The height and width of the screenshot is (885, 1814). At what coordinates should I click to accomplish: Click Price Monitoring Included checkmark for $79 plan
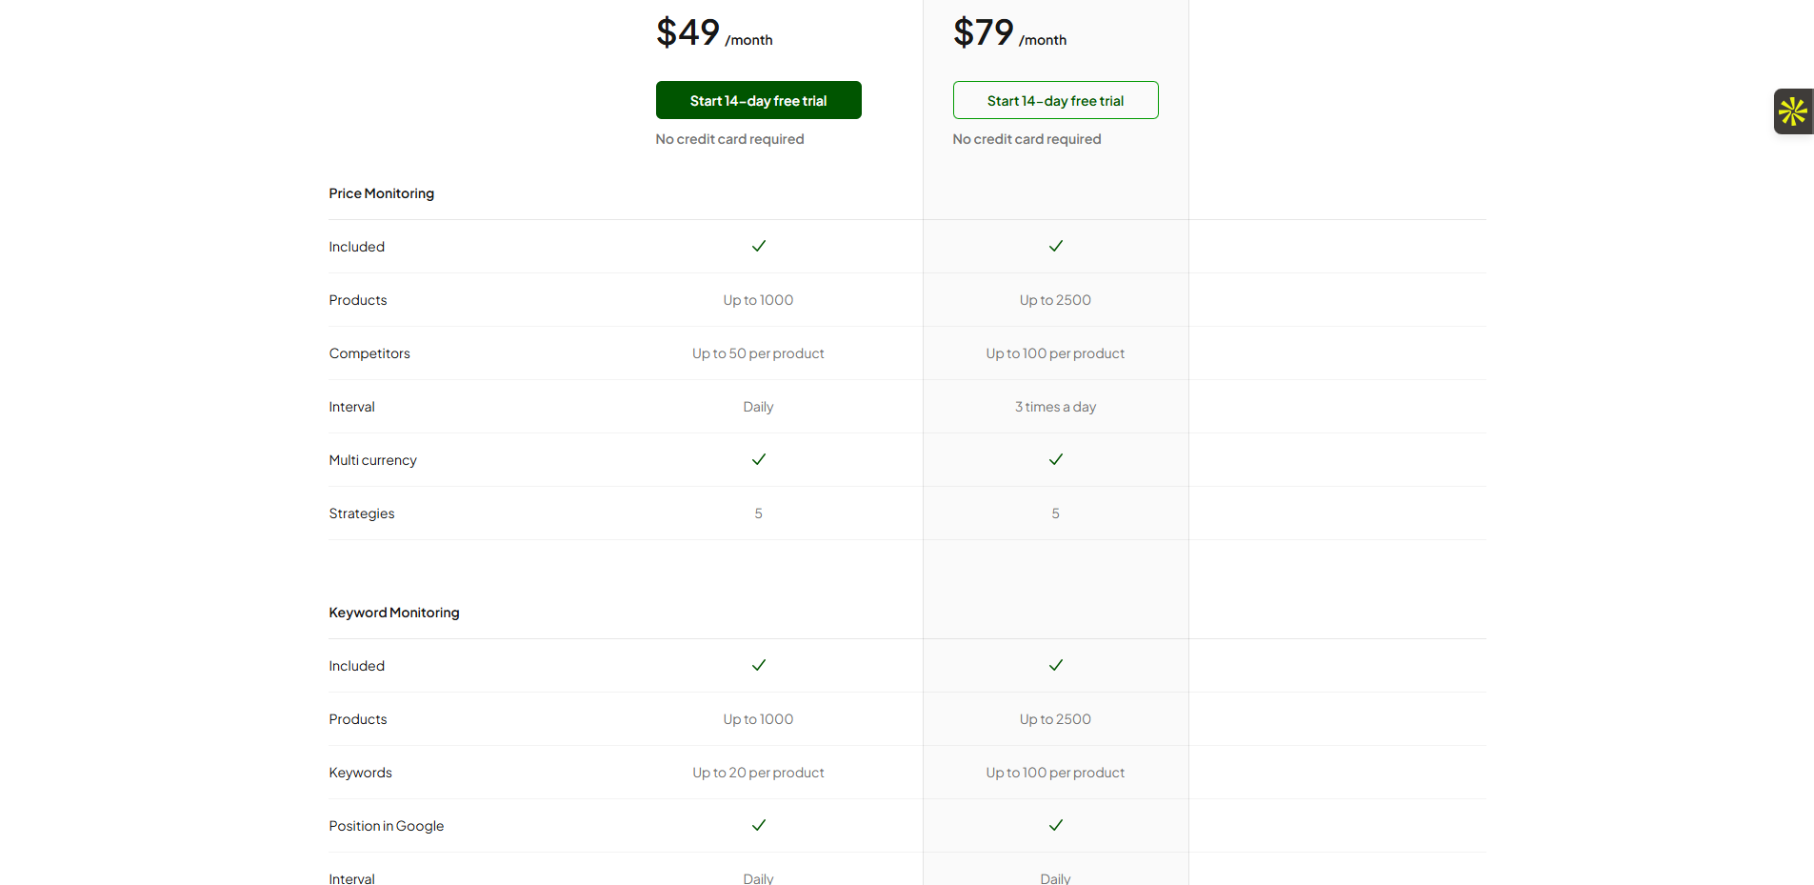point(1056,246)
